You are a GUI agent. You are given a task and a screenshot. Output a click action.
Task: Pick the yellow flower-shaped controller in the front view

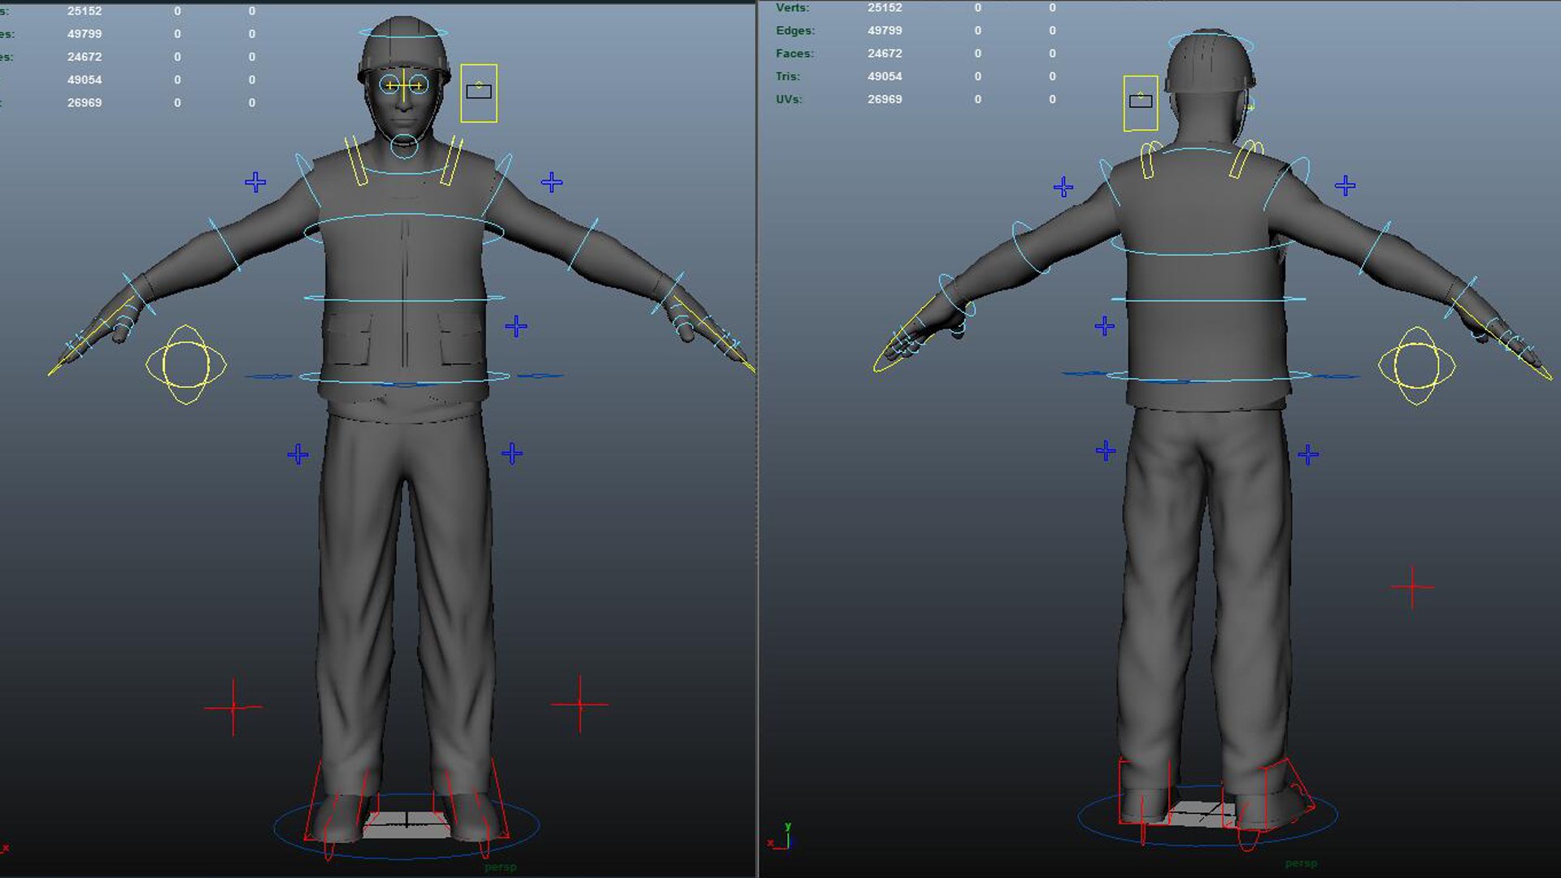tap(186, 364)
